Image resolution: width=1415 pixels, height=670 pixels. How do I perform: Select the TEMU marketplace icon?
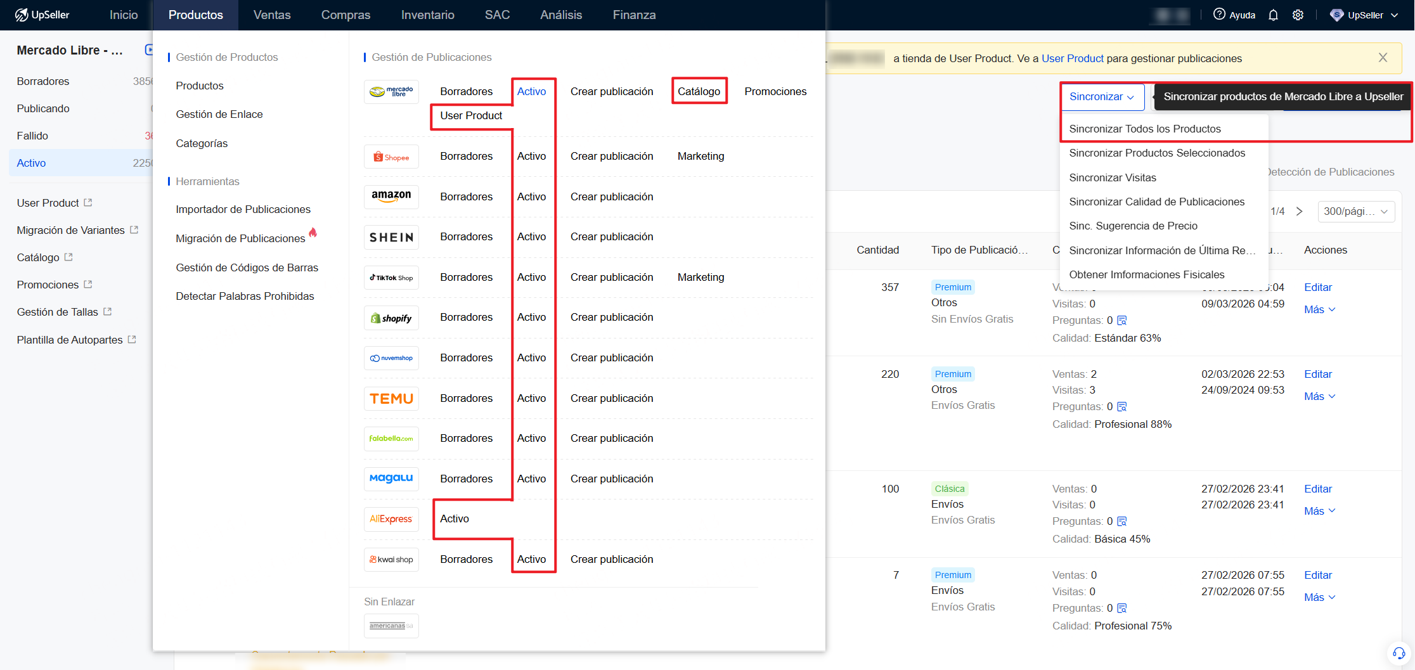pos(391,398)
